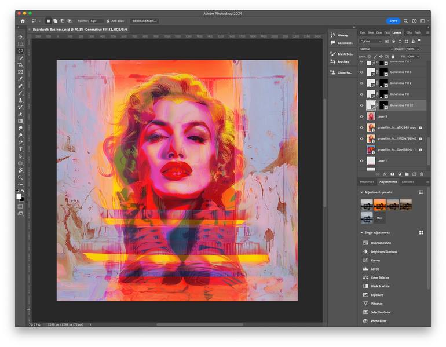This screenshot has height=347, width=446.
Task: Collapse the Single adjustments section
Action: tap(361, 233)
